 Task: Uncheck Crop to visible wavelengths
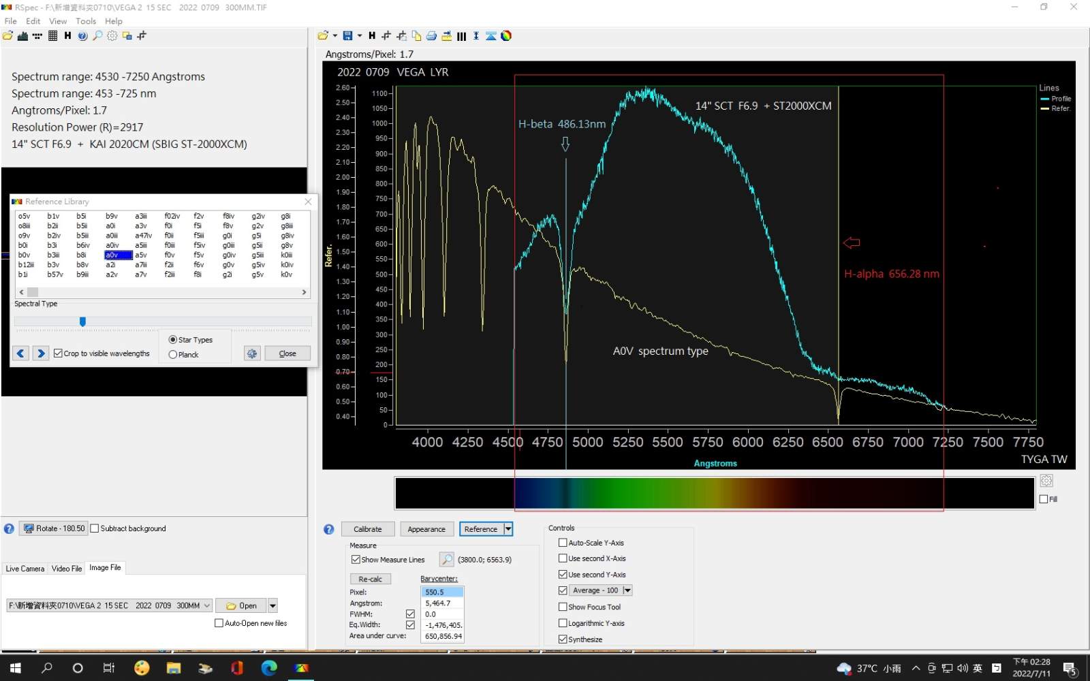[59, 353]
